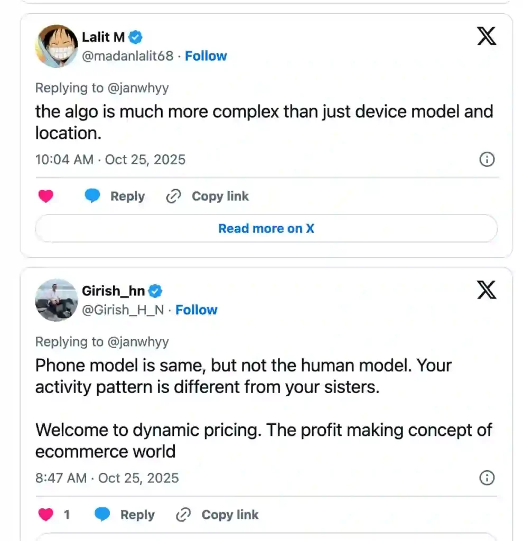523x541 pixels.
Task: Reply to Girish_hn's tweet
Action: (125, 515)
